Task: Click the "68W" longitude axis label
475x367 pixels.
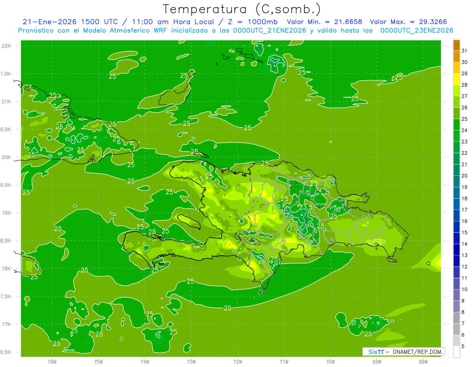Action: tap(423, 362)
